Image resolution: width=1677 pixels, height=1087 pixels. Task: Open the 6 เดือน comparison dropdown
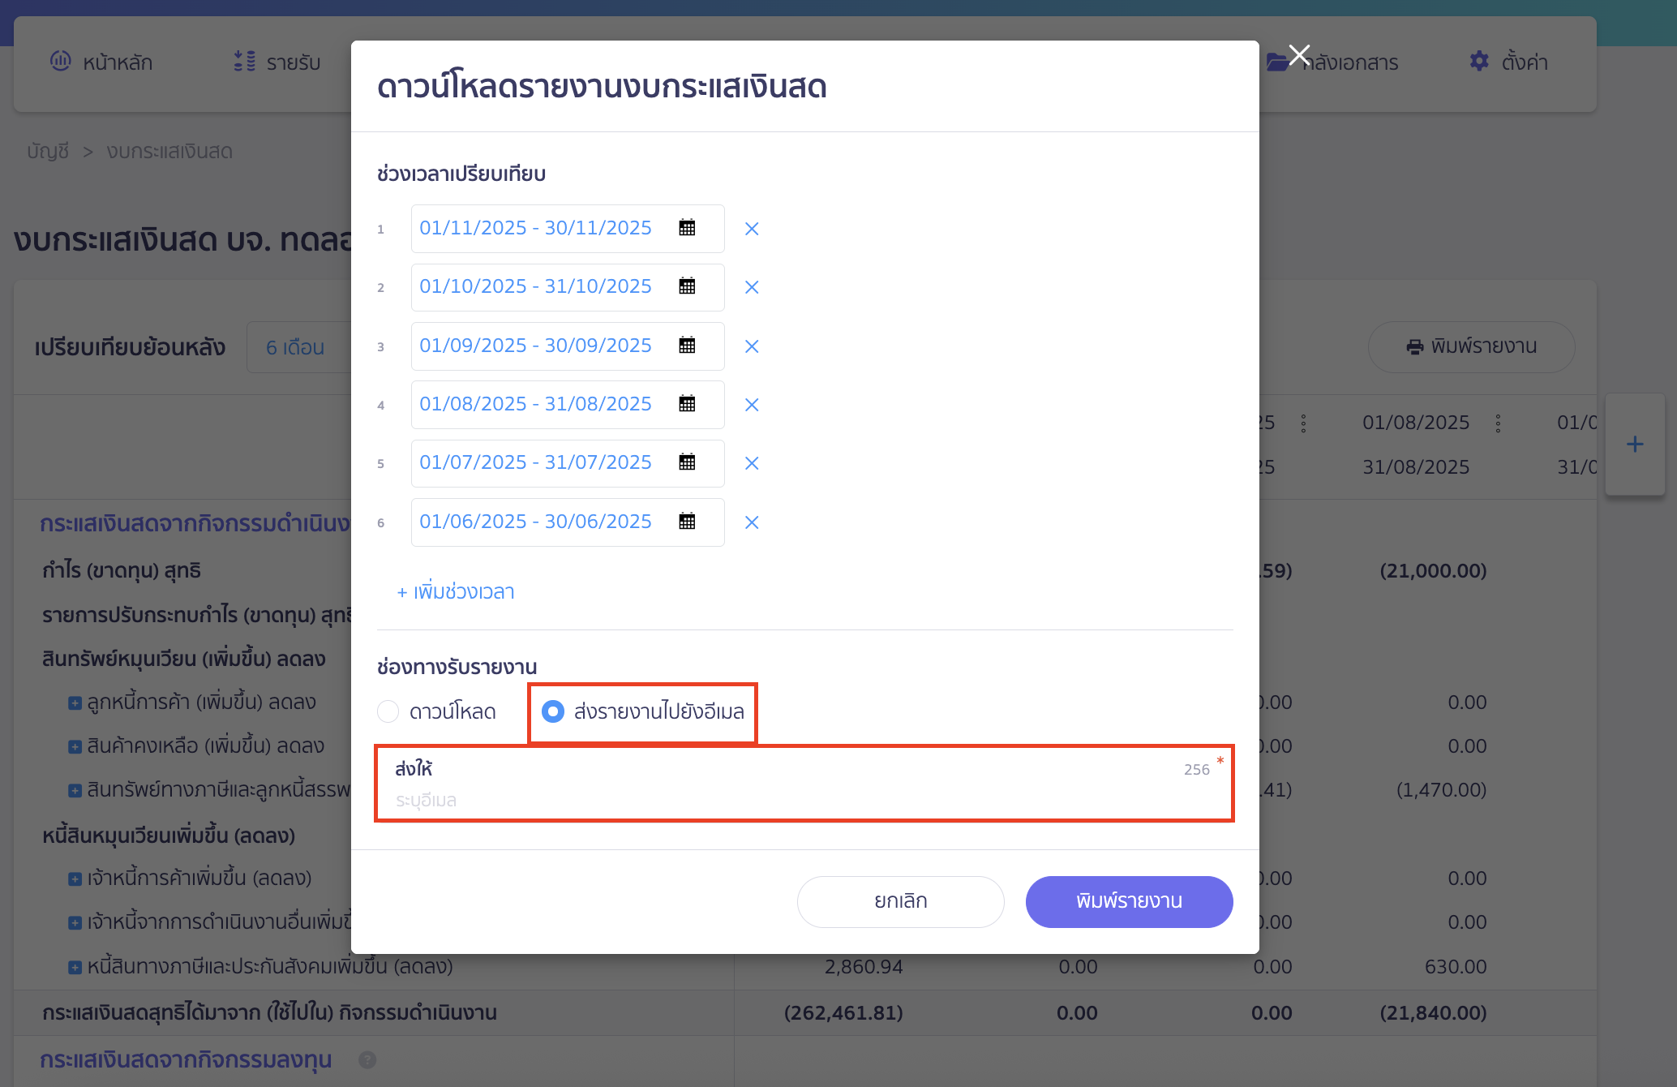(x=296, y=347)
